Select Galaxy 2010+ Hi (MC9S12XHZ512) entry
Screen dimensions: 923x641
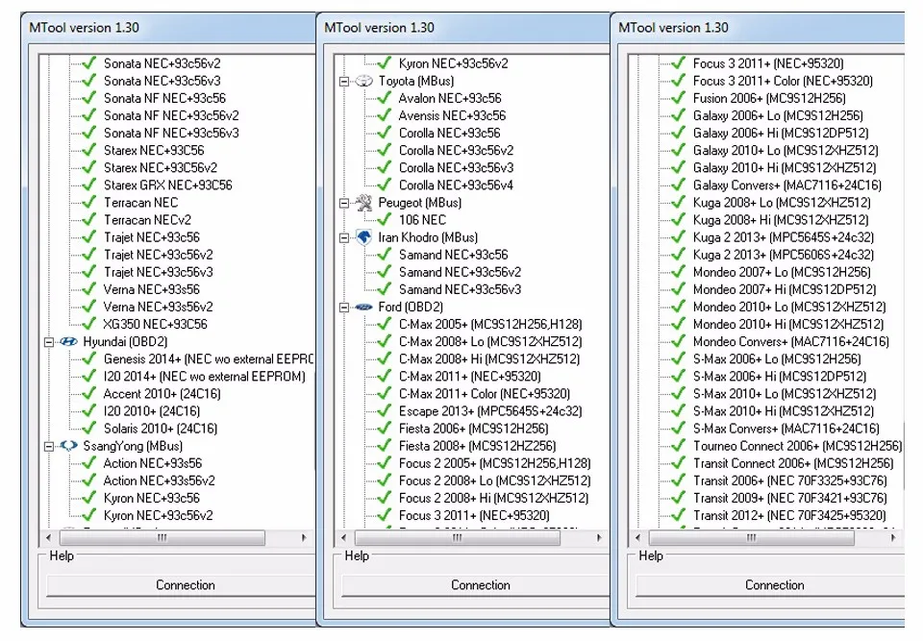[785, 167]
